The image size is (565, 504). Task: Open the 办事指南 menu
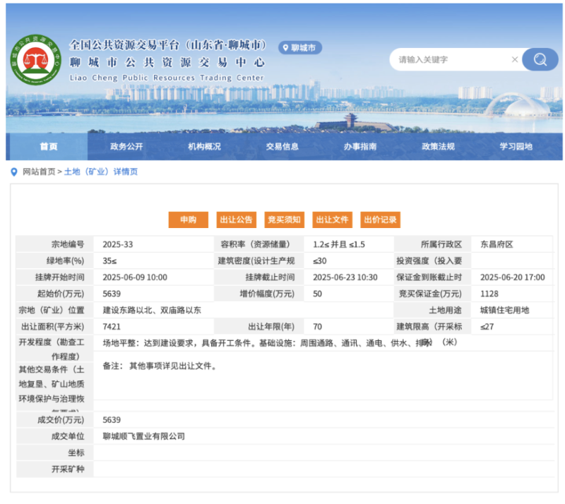click(362, 145)
